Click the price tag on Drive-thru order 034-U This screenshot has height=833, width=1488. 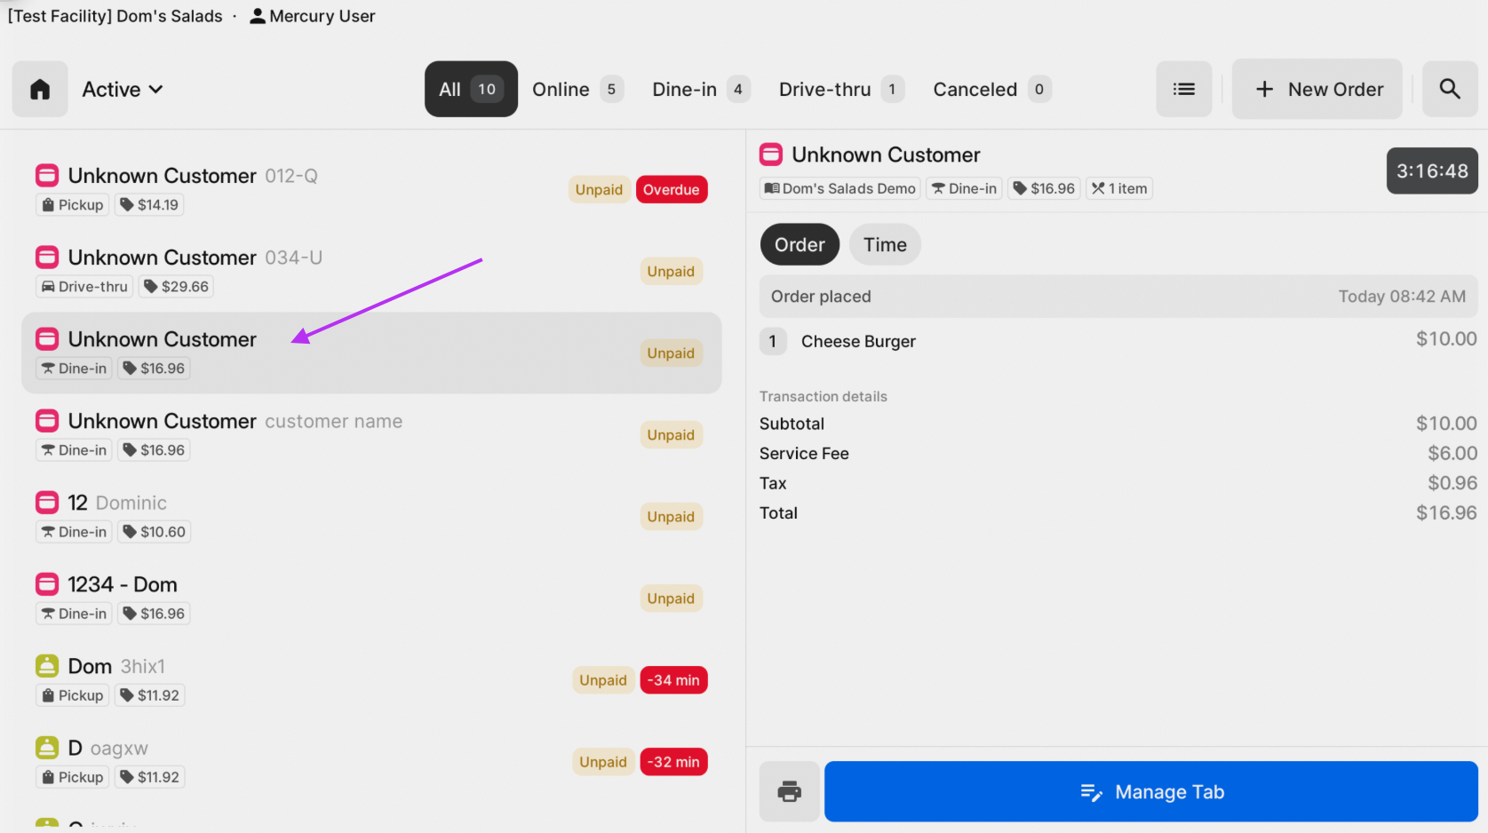(177, 287)
